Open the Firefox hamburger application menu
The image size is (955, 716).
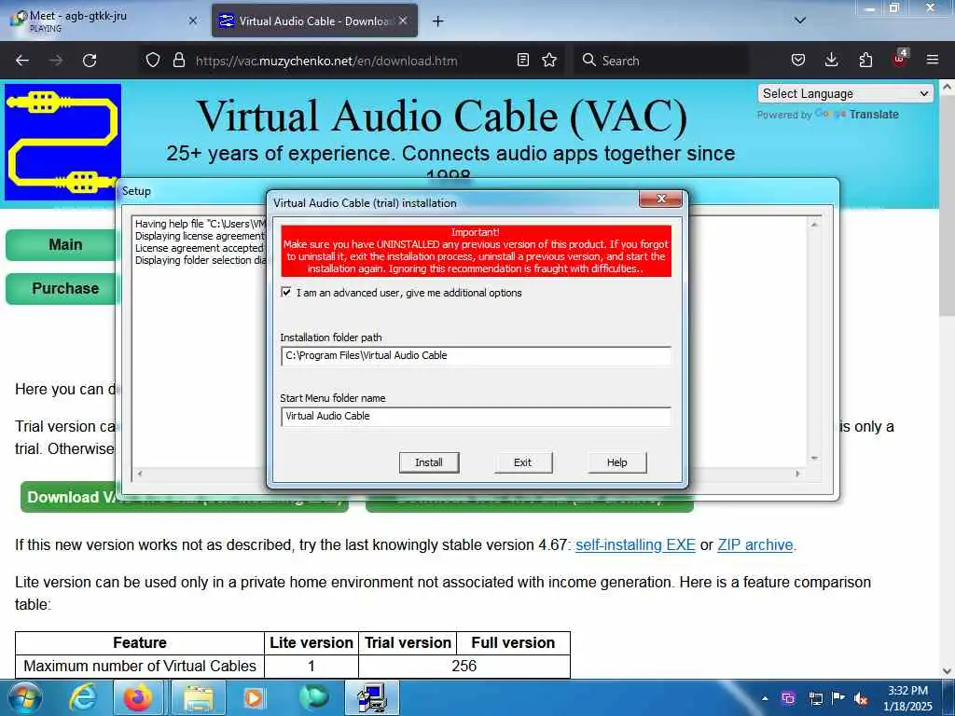coord(933,60)
